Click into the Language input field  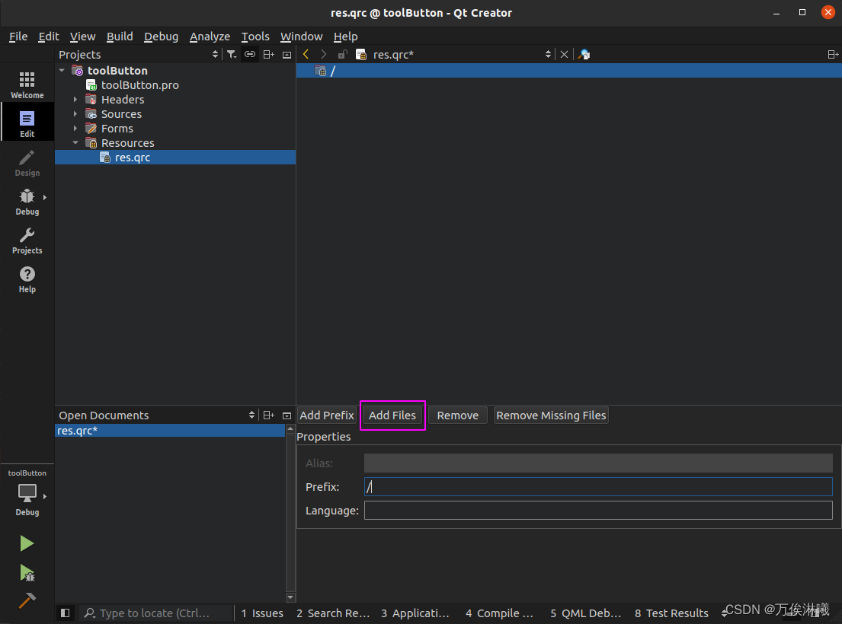pyautogui.click(x=598, y=511)
